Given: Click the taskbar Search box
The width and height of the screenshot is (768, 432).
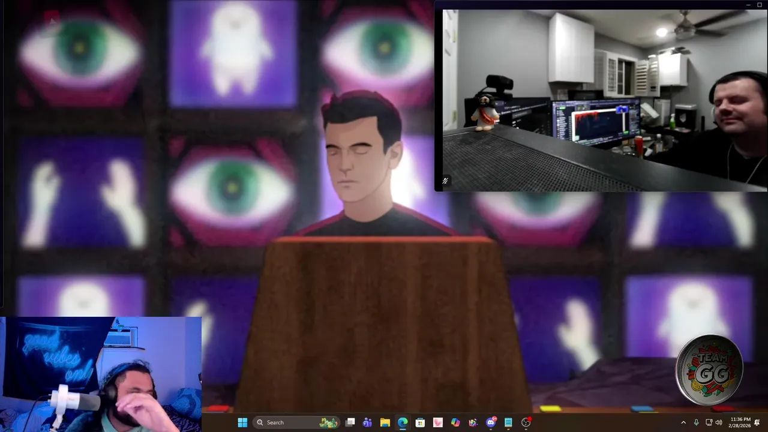Looking at the screenshot, I should (x=296, y=422).
